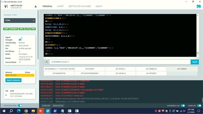The height and width of the screenshot is (114, 203).
Task: Click the UICC status indicator
Action: point(22,29)
